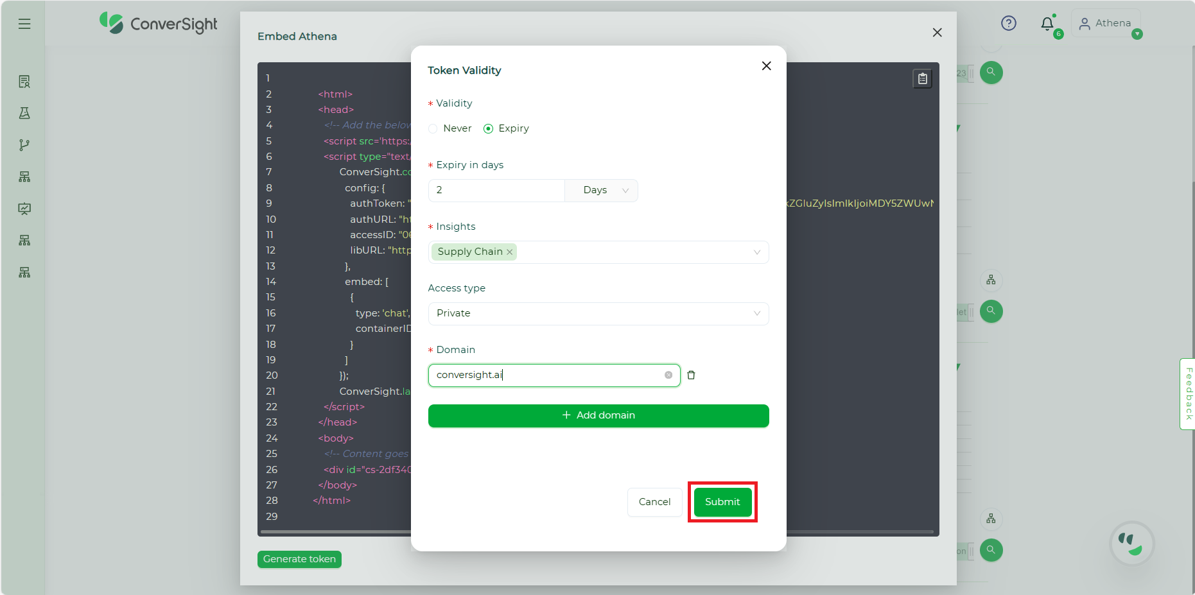This screenshot has height=595, width=1195.
Task: Open the sidebar flask lab icon
Action: tap(24, 113)
